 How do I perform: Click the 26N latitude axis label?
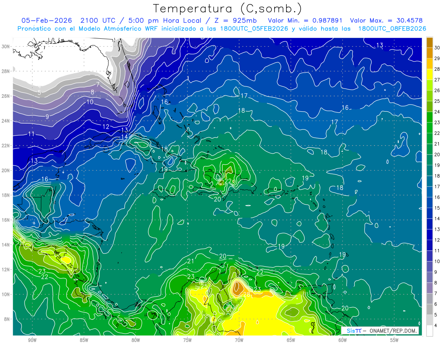click(6, 96)
